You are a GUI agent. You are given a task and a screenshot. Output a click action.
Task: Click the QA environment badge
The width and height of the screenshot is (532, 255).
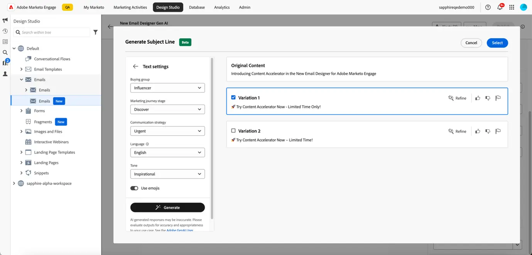tap(68, 7)
